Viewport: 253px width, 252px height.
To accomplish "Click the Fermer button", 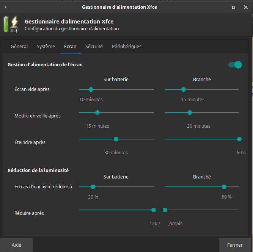I will (x=235, y=245).
